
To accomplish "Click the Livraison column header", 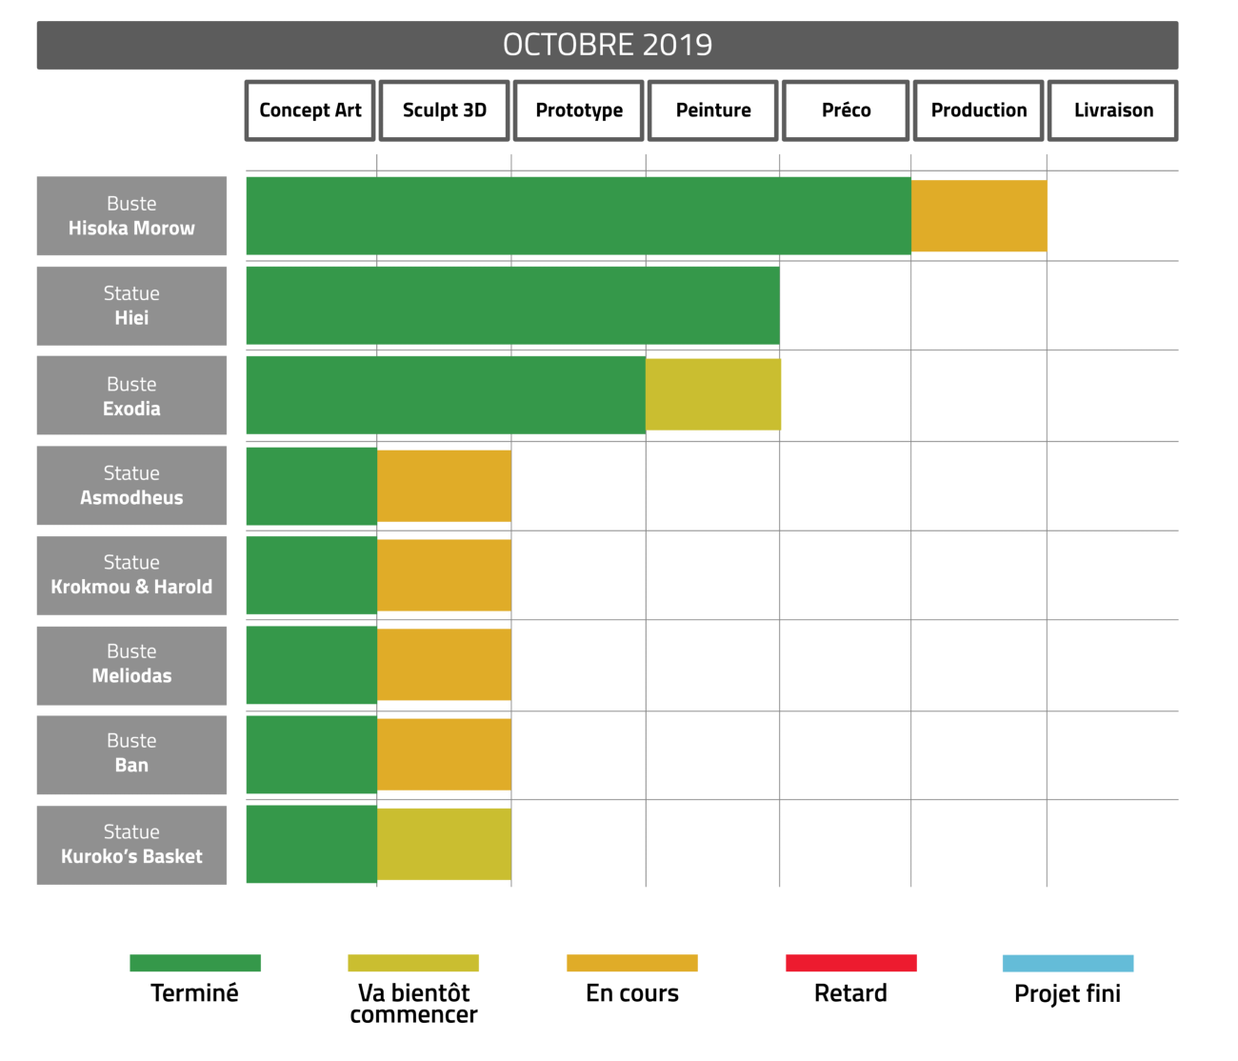I will (1113, 110).
